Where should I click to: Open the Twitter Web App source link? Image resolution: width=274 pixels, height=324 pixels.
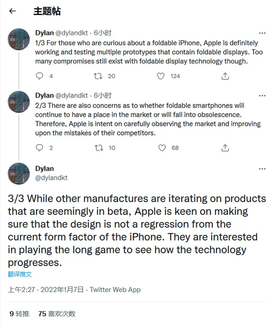click(115, 290)
